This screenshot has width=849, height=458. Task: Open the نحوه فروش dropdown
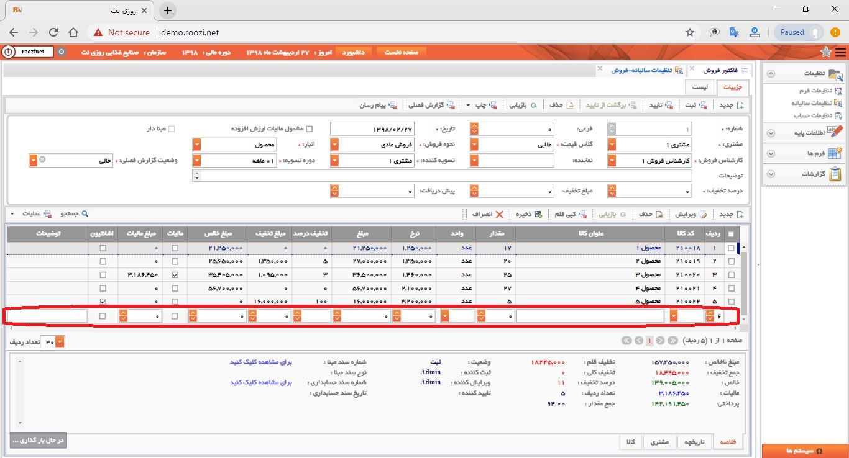334,145
